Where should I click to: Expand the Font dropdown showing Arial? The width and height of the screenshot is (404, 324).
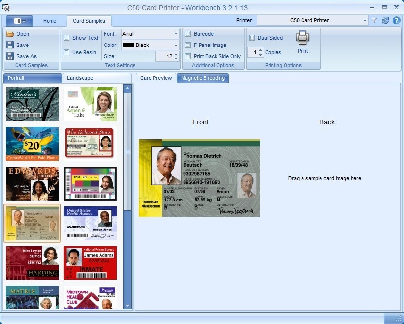click(176, 34)
